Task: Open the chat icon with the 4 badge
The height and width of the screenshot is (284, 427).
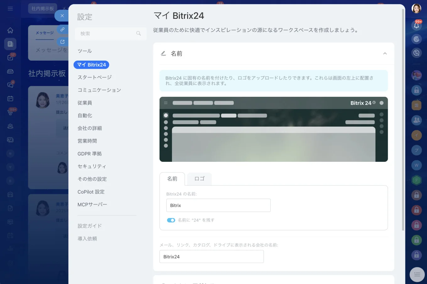Action: click(10, 85)
